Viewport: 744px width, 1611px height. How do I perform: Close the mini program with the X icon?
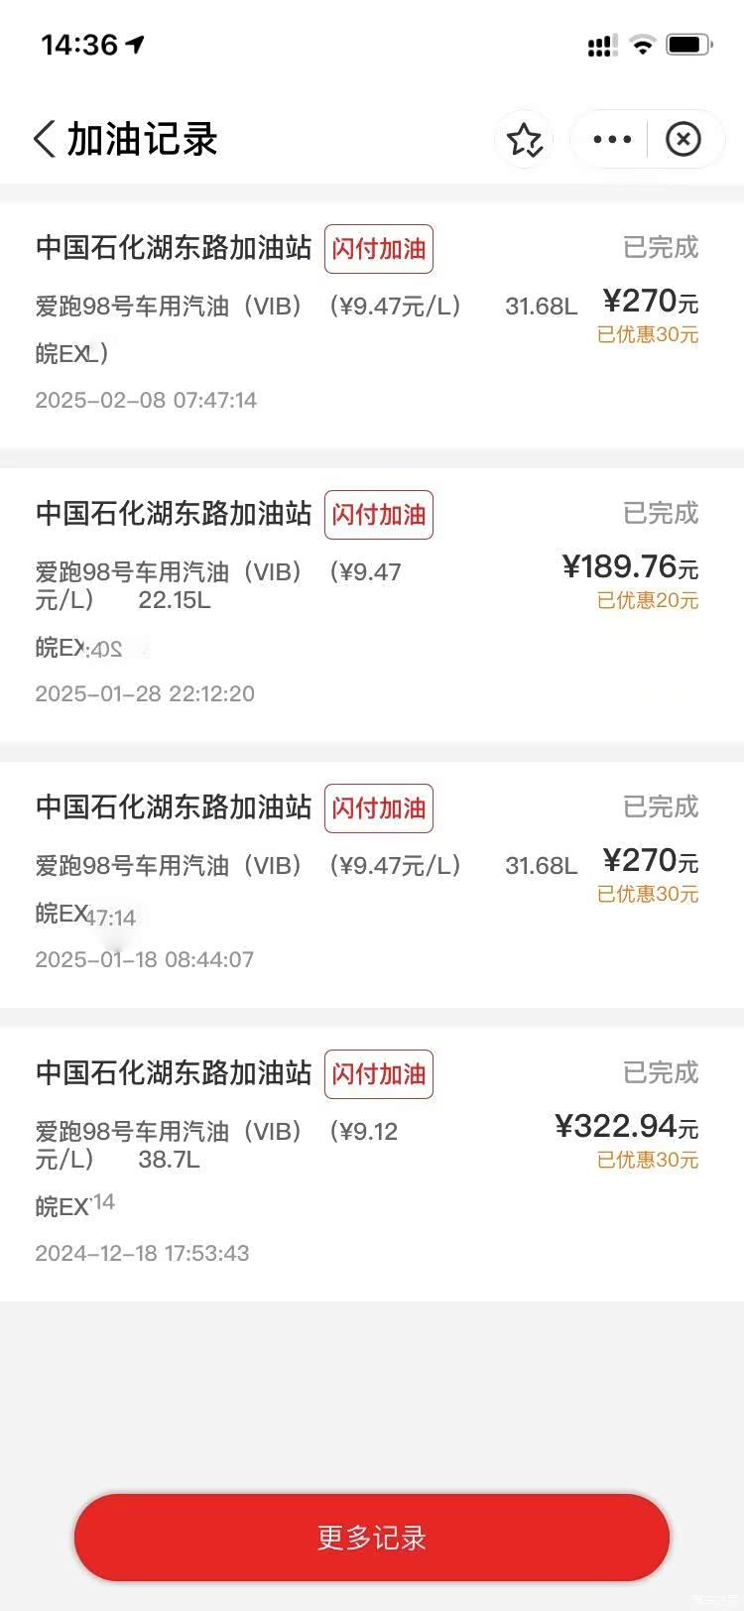(x=682, y=140)
